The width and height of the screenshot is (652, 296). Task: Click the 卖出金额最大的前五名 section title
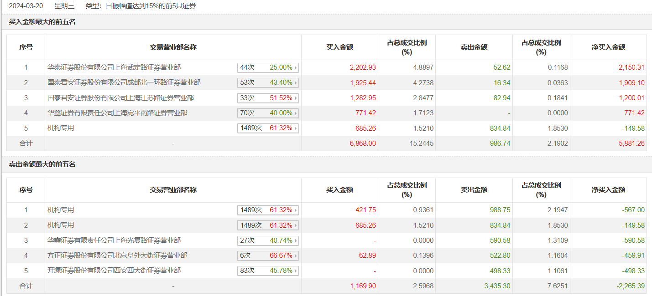coord(42,164)
